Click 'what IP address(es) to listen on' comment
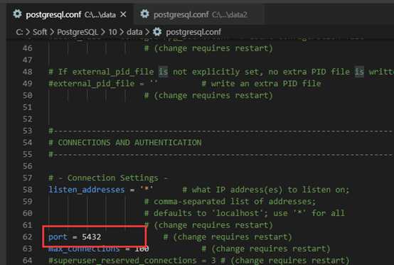Viewport: 394px width, 265px height. pos(265,190)
